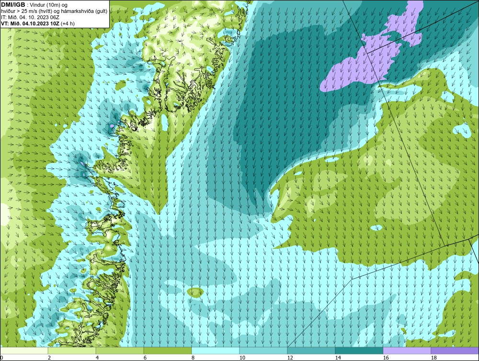Click the initial time line IT: Mið. 04. 10. 2023 06Z
Viewport: 479px width, 361px height.
(x=29, y=17)
